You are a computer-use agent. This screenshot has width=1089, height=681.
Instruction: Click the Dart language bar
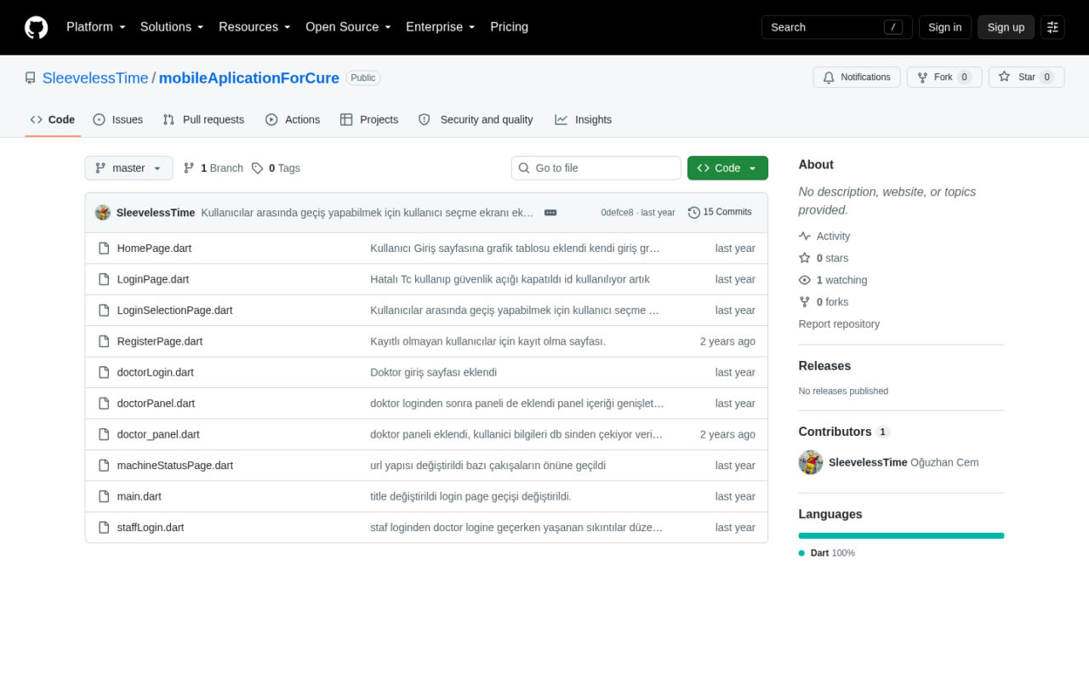tap(901, 535)
